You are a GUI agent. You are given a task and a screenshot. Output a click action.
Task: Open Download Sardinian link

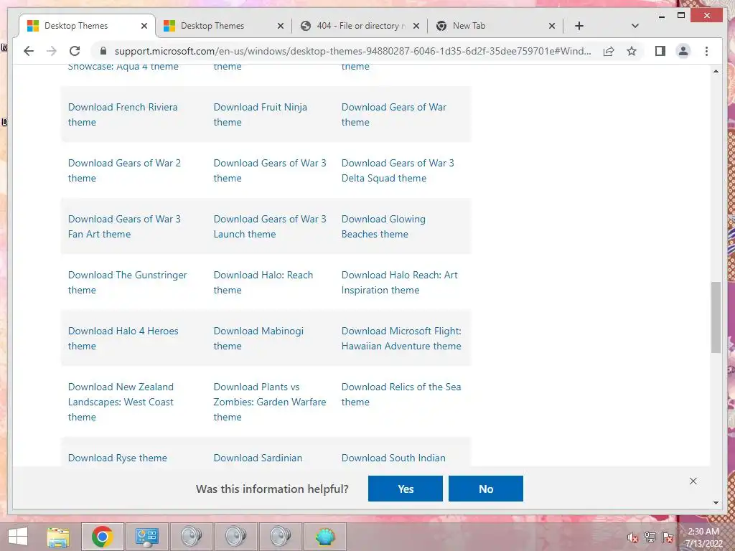258,458
